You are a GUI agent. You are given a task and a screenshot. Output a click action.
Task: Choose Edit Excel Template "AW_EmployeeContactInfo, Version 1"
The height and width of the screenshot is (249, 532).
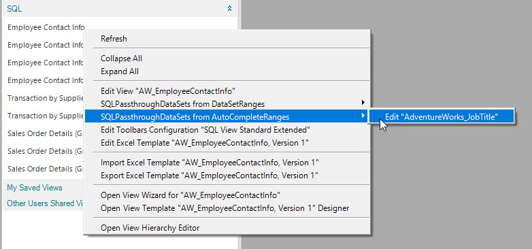tap(227, 143)
